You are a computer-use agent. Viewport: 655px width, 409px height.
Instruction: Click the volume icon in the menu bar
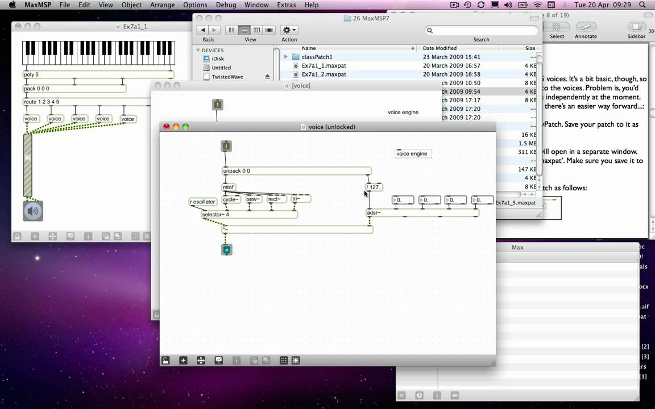(x=508, y=5)
